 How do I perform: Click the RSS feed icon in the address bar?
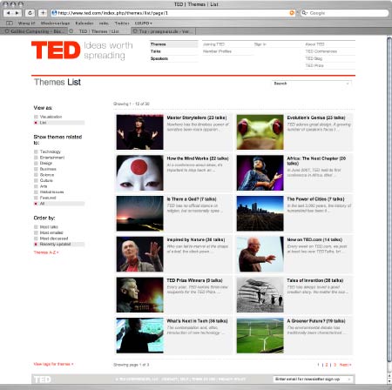[x=292, y=13]
